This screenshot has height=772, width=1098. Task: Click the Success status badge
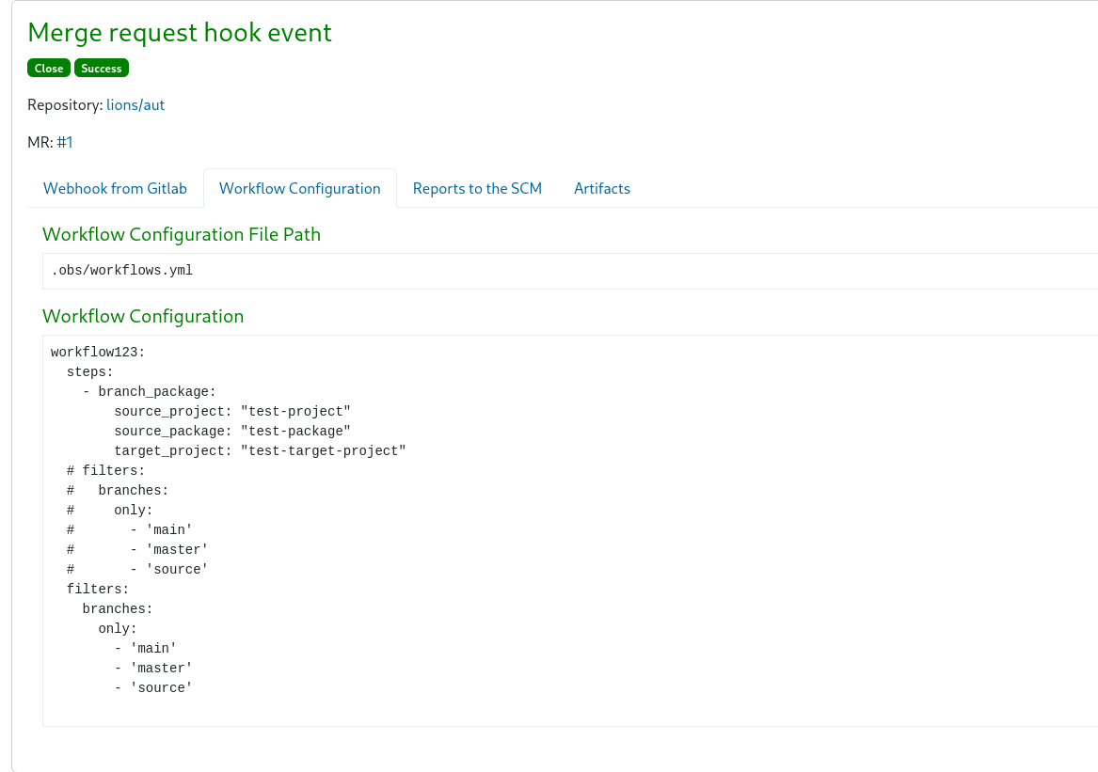click(x=101, y=68)
